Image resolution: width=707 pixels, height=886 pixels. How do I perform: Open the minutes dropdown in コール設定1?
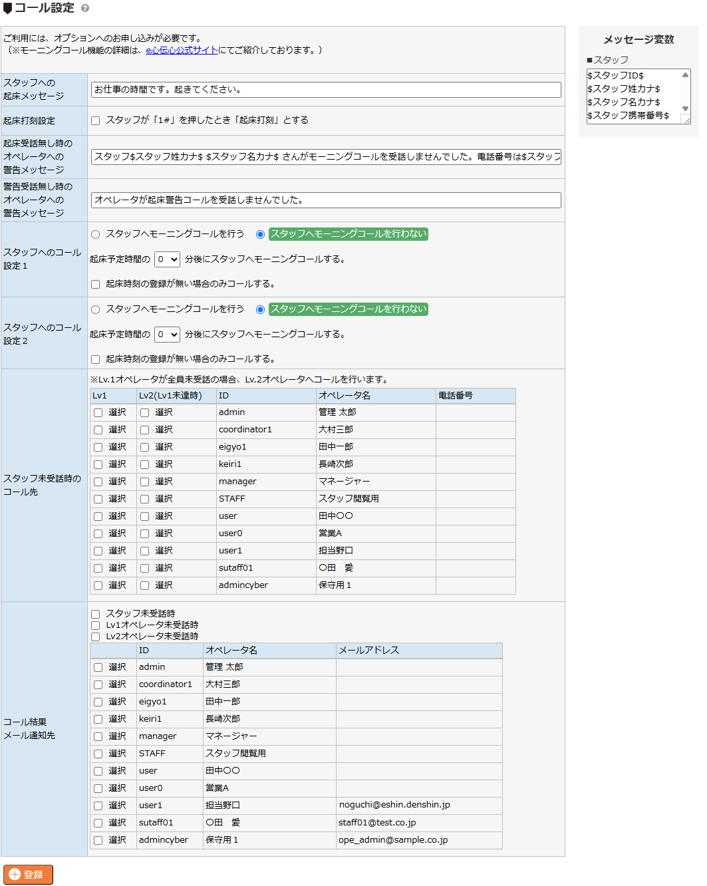coord(167,259)
